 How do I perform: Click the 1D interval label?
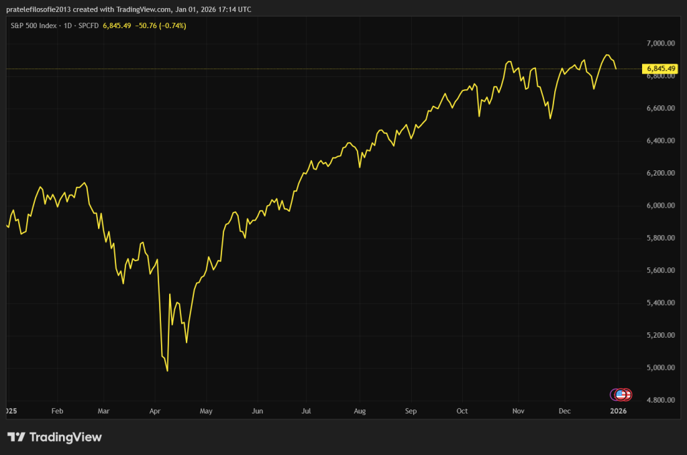tap(68, 25)
